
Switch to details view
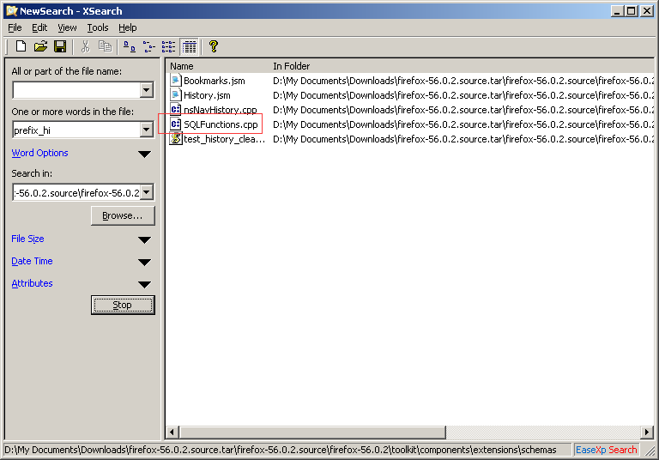(x=190, y=46)
